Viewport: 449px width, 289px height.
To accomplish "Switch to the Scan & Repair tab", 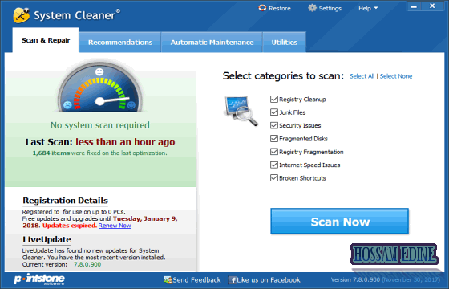I will [46, 40].
